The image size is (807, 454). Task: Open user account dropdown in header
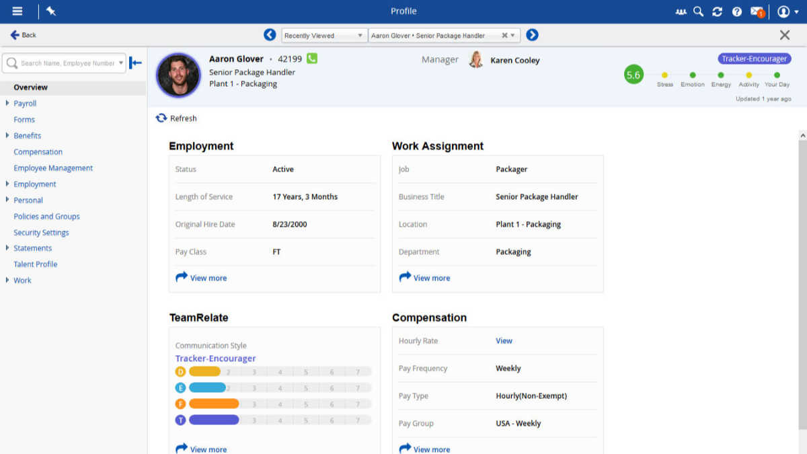787,11
